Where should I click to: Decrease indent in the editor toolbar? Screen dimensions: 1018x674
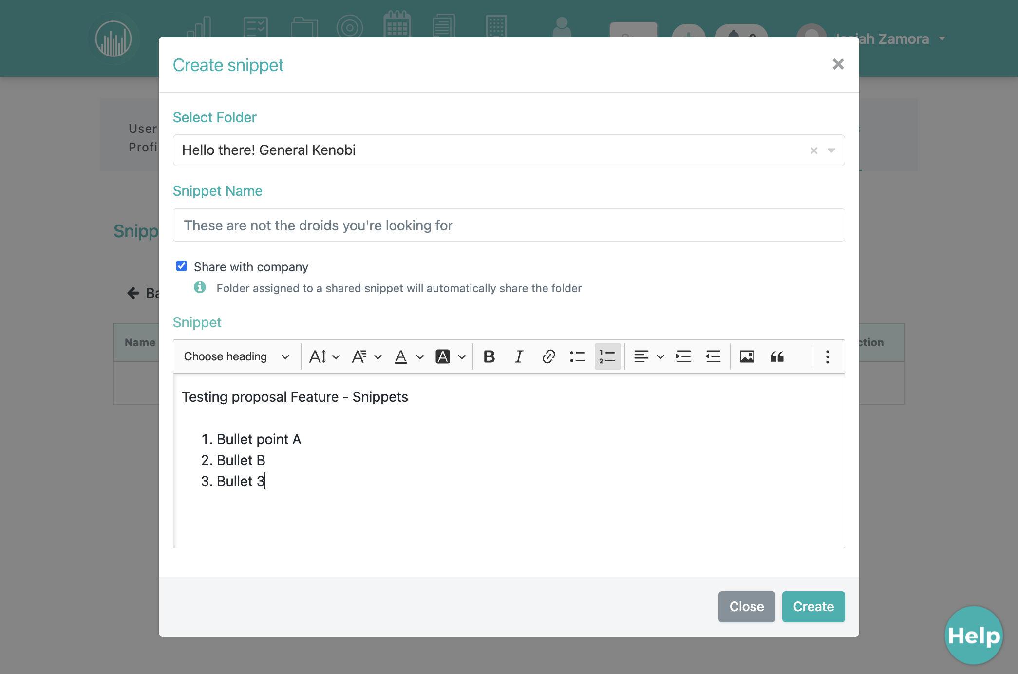[713, 356]
